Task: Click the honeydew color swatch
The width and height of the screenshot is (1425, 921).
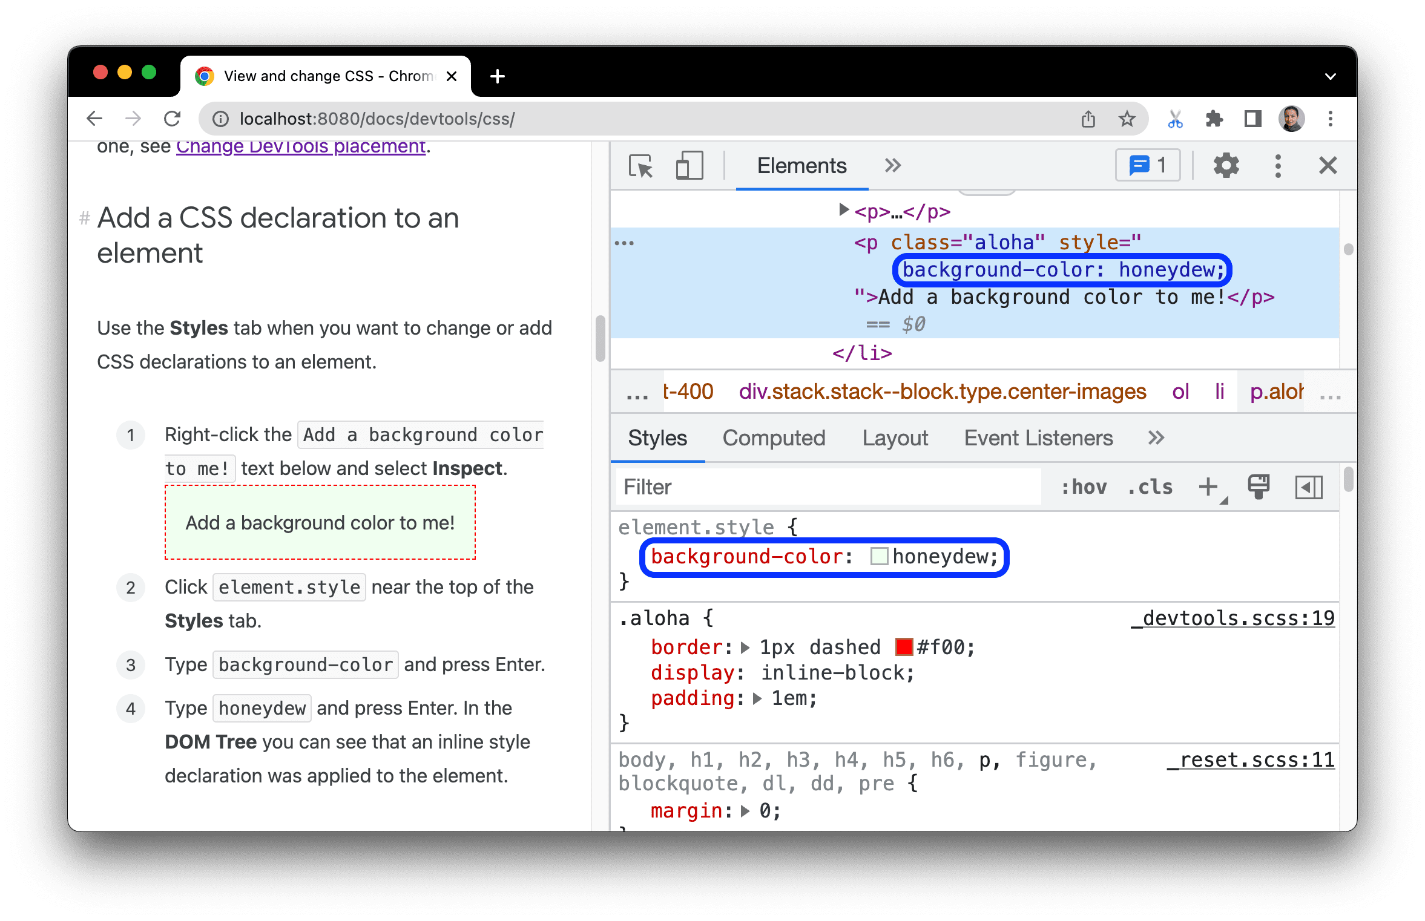Action: click(x=880, y=557)
